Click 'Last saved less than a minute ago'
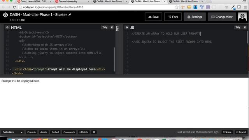Viewport: 249px width, 140px height. click(x=197, y=132)
